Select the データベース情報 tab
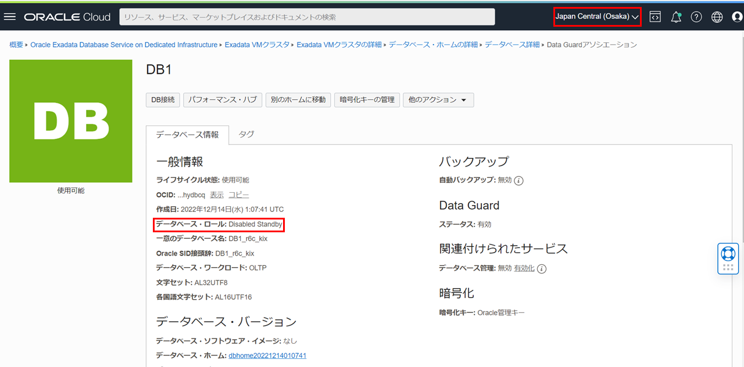The height and width of the screenshot is (367, 744). [187, 135]
